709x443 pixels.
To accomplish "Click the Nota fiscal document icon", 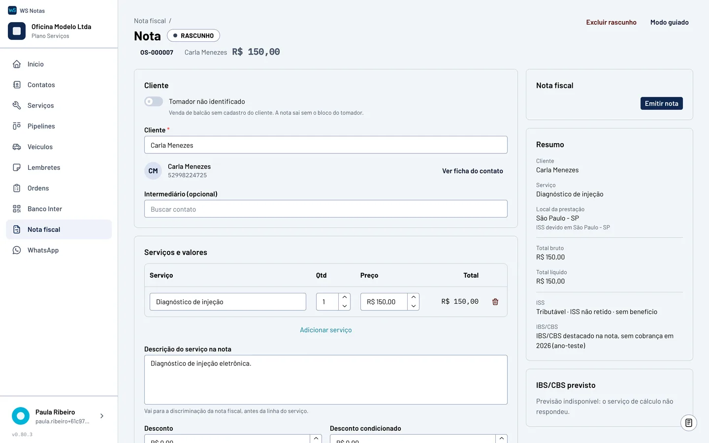I will [x=17, y=229].
